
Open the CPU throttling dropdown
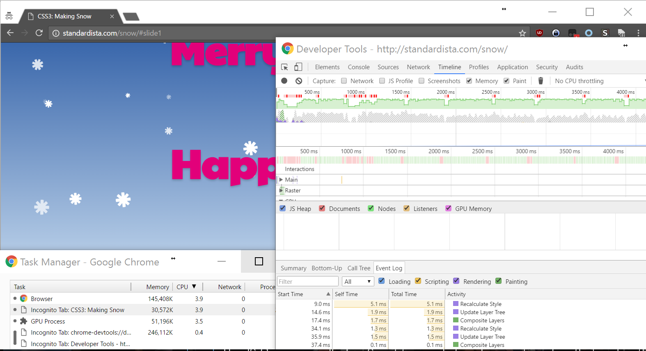(600, 81)
